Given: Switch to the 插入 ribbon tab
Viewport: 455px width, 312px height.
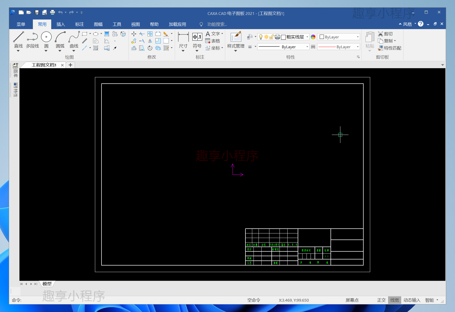Looking at the screenshot, I should point(61,24).
